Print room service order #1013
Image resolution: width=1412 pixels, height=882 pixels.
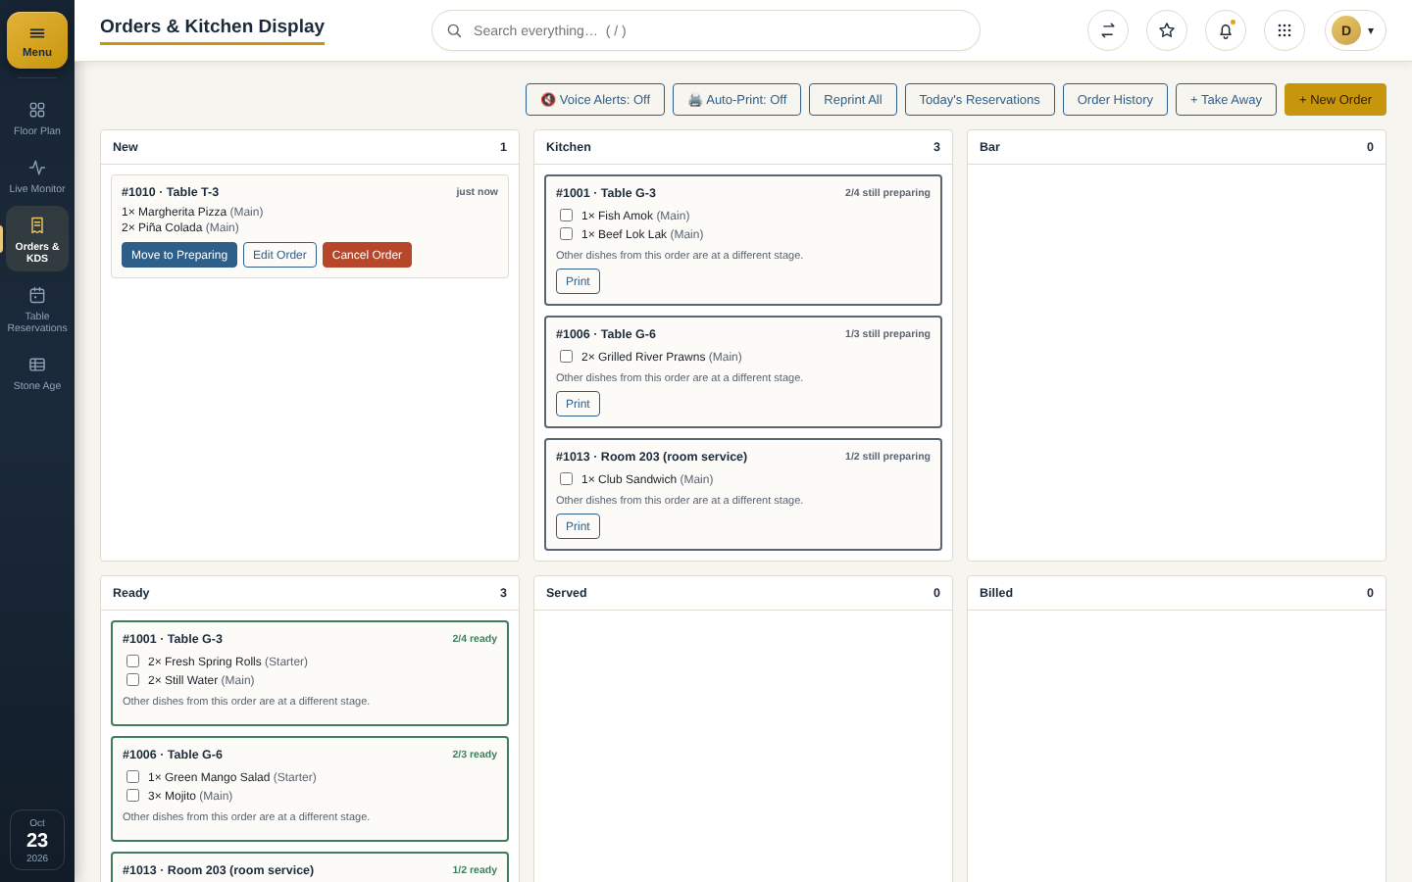(x=578, y=526)
